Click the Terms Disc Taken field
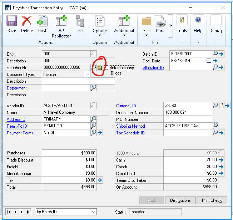The image size is (233, 220). [191, 180]
